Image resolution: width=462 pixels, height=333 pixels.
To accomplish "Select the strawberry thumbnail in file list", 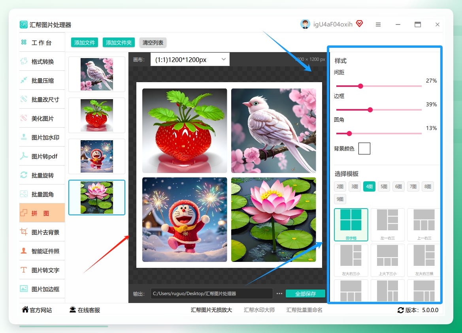I will (x=97, y=115).
